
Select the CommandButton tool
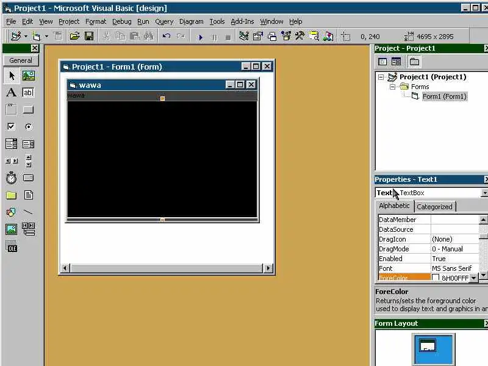tap(28, 110)
